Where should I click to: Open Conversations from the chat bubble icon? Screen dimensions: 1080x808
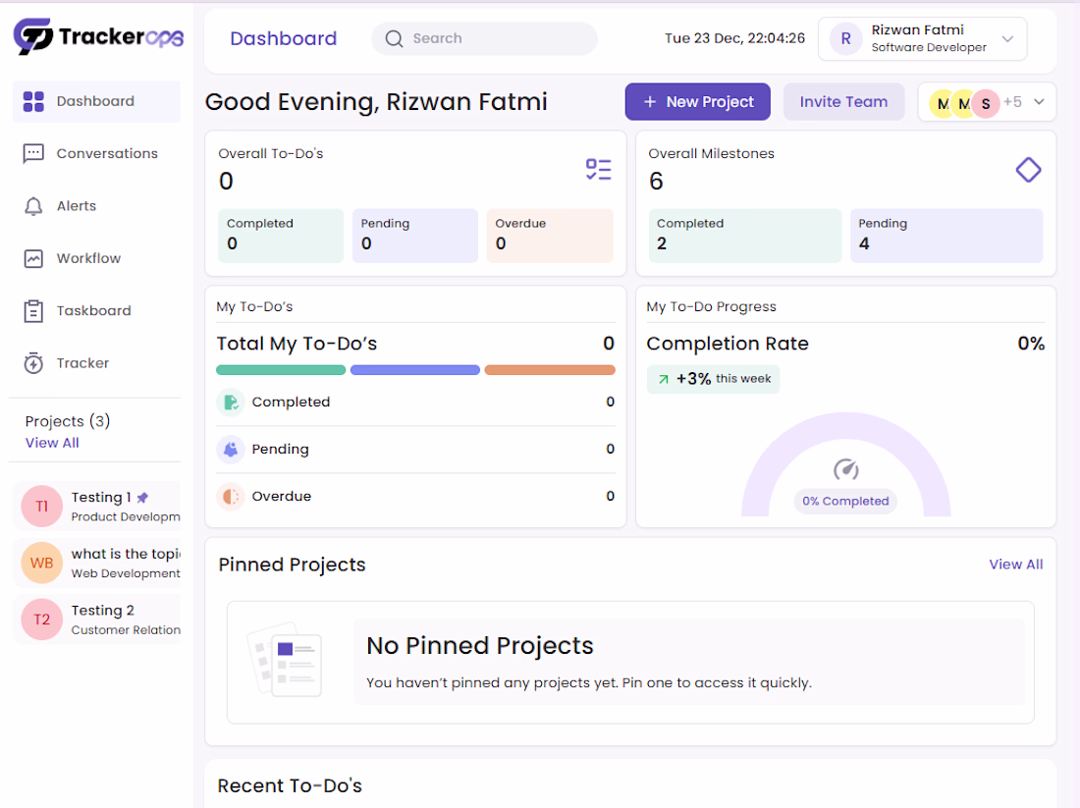(x=33, y=153)
